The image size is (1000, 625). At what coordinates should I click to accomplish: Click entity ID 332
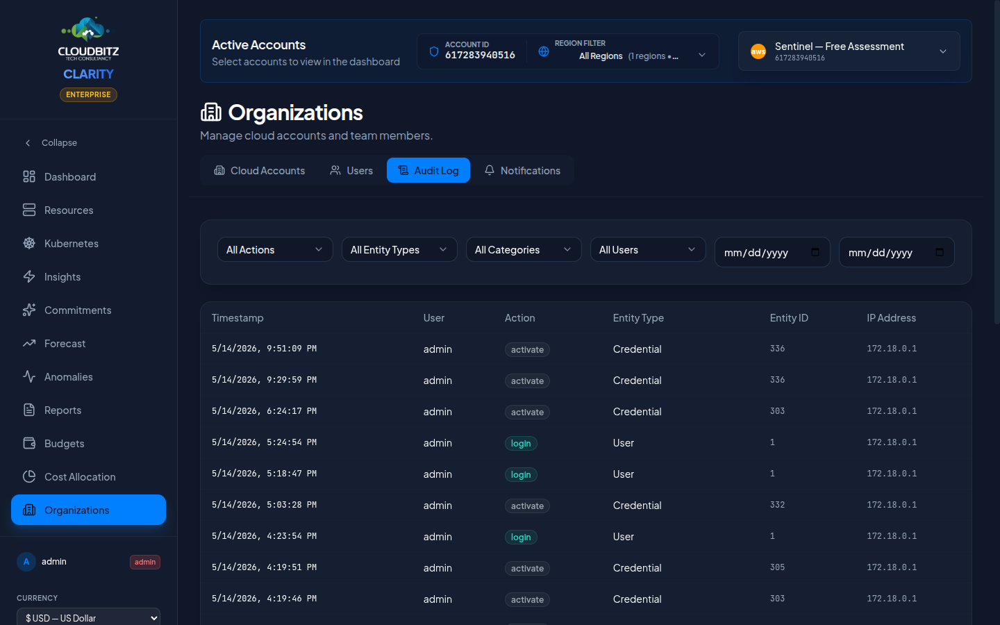click(777, 505)
